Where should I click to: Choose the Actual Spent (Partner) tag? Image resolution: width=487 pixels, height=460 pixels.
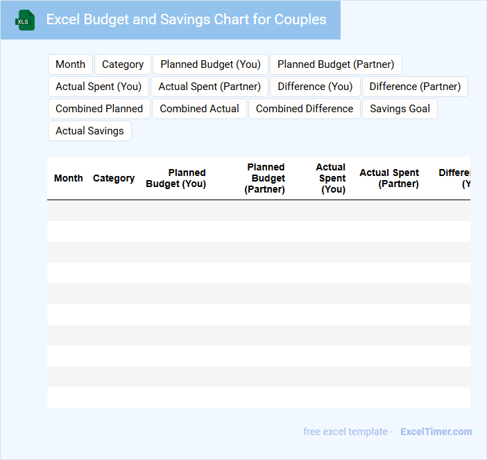210,87
